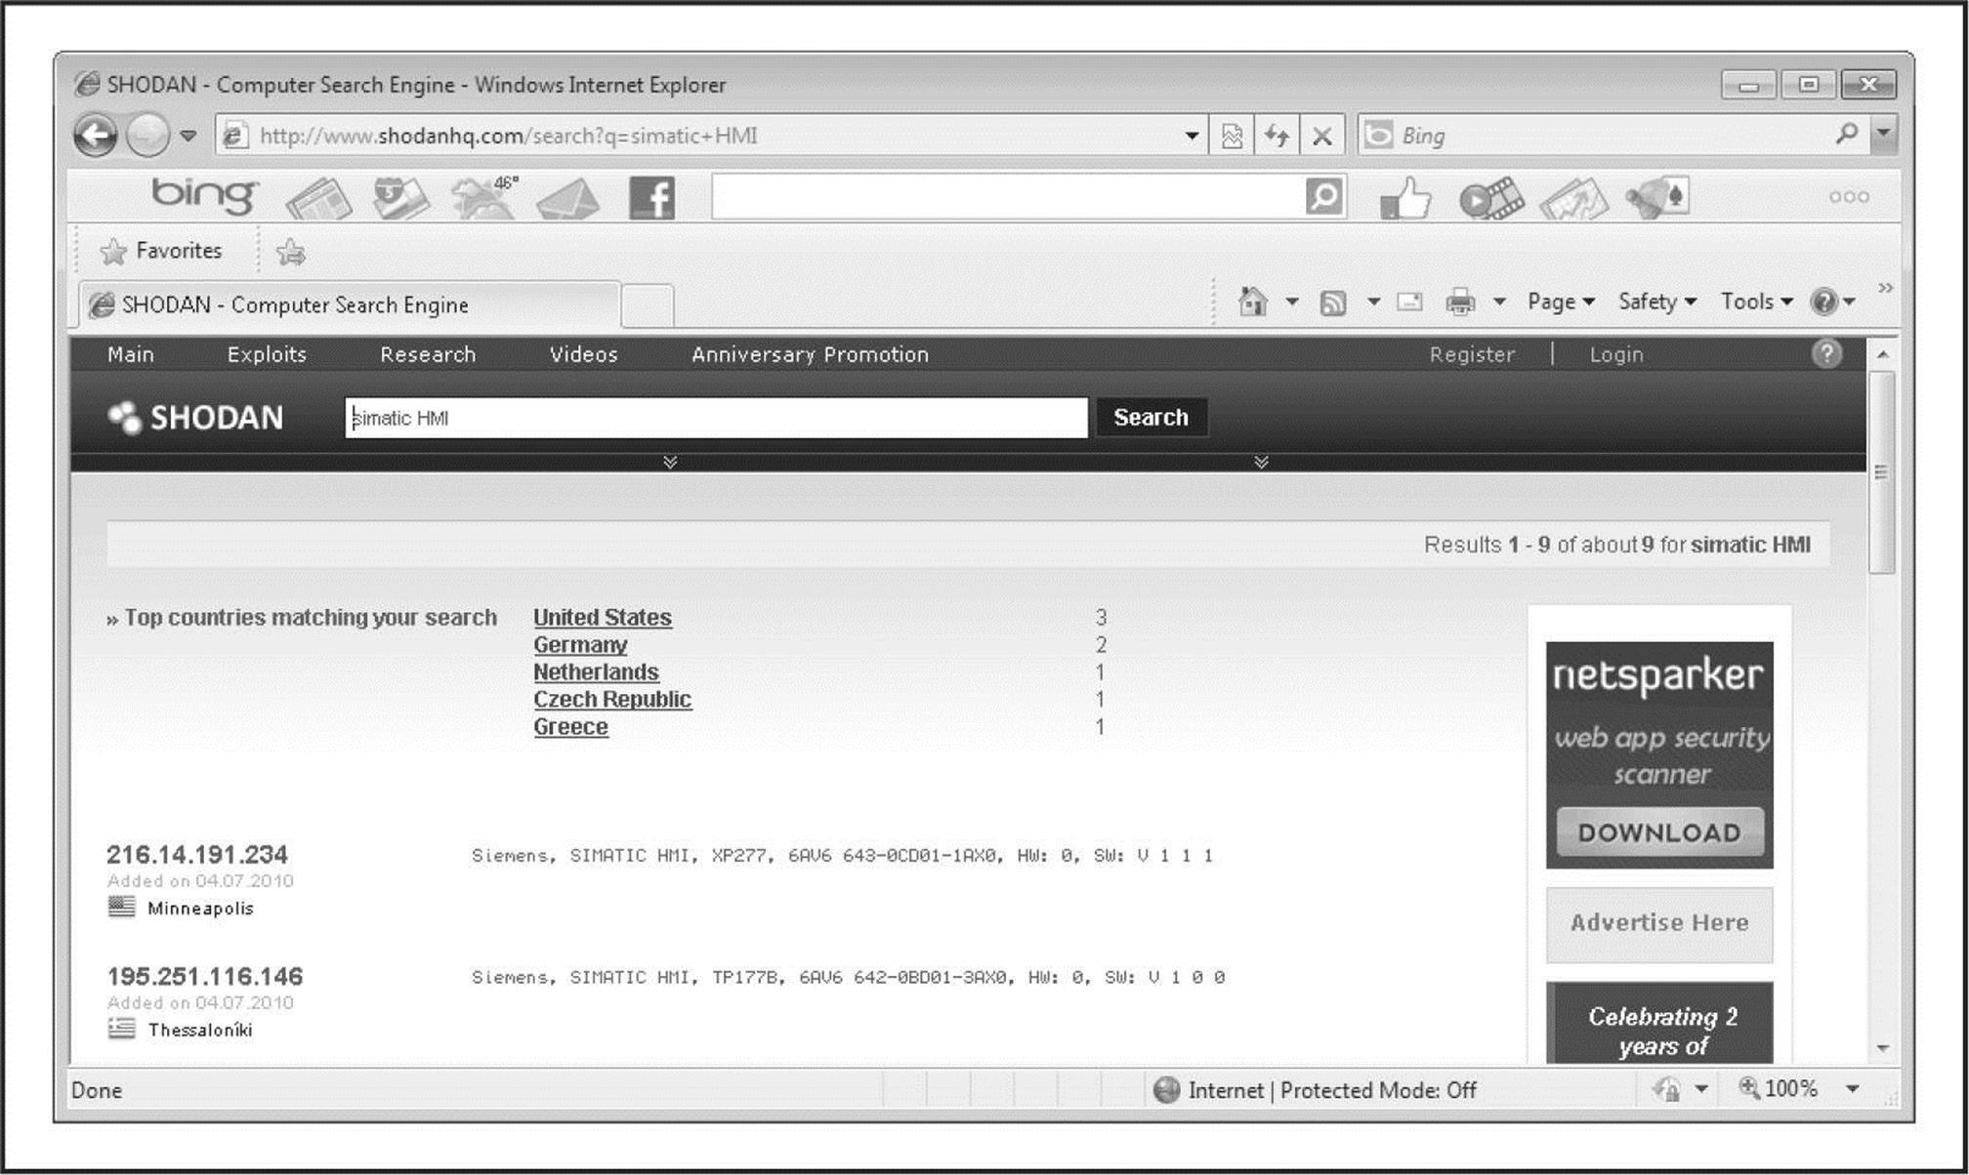Click the magnifier search icon beside Bing box
This screenshot has width=1969, height=1175.
(1846, 134)
